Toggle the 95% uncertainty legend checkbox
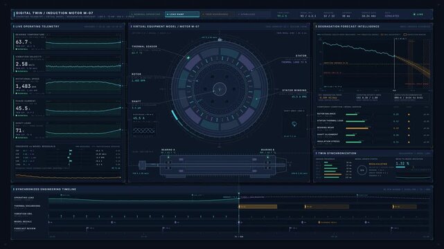The image size is (444, 249). click(x=382, y=35)
